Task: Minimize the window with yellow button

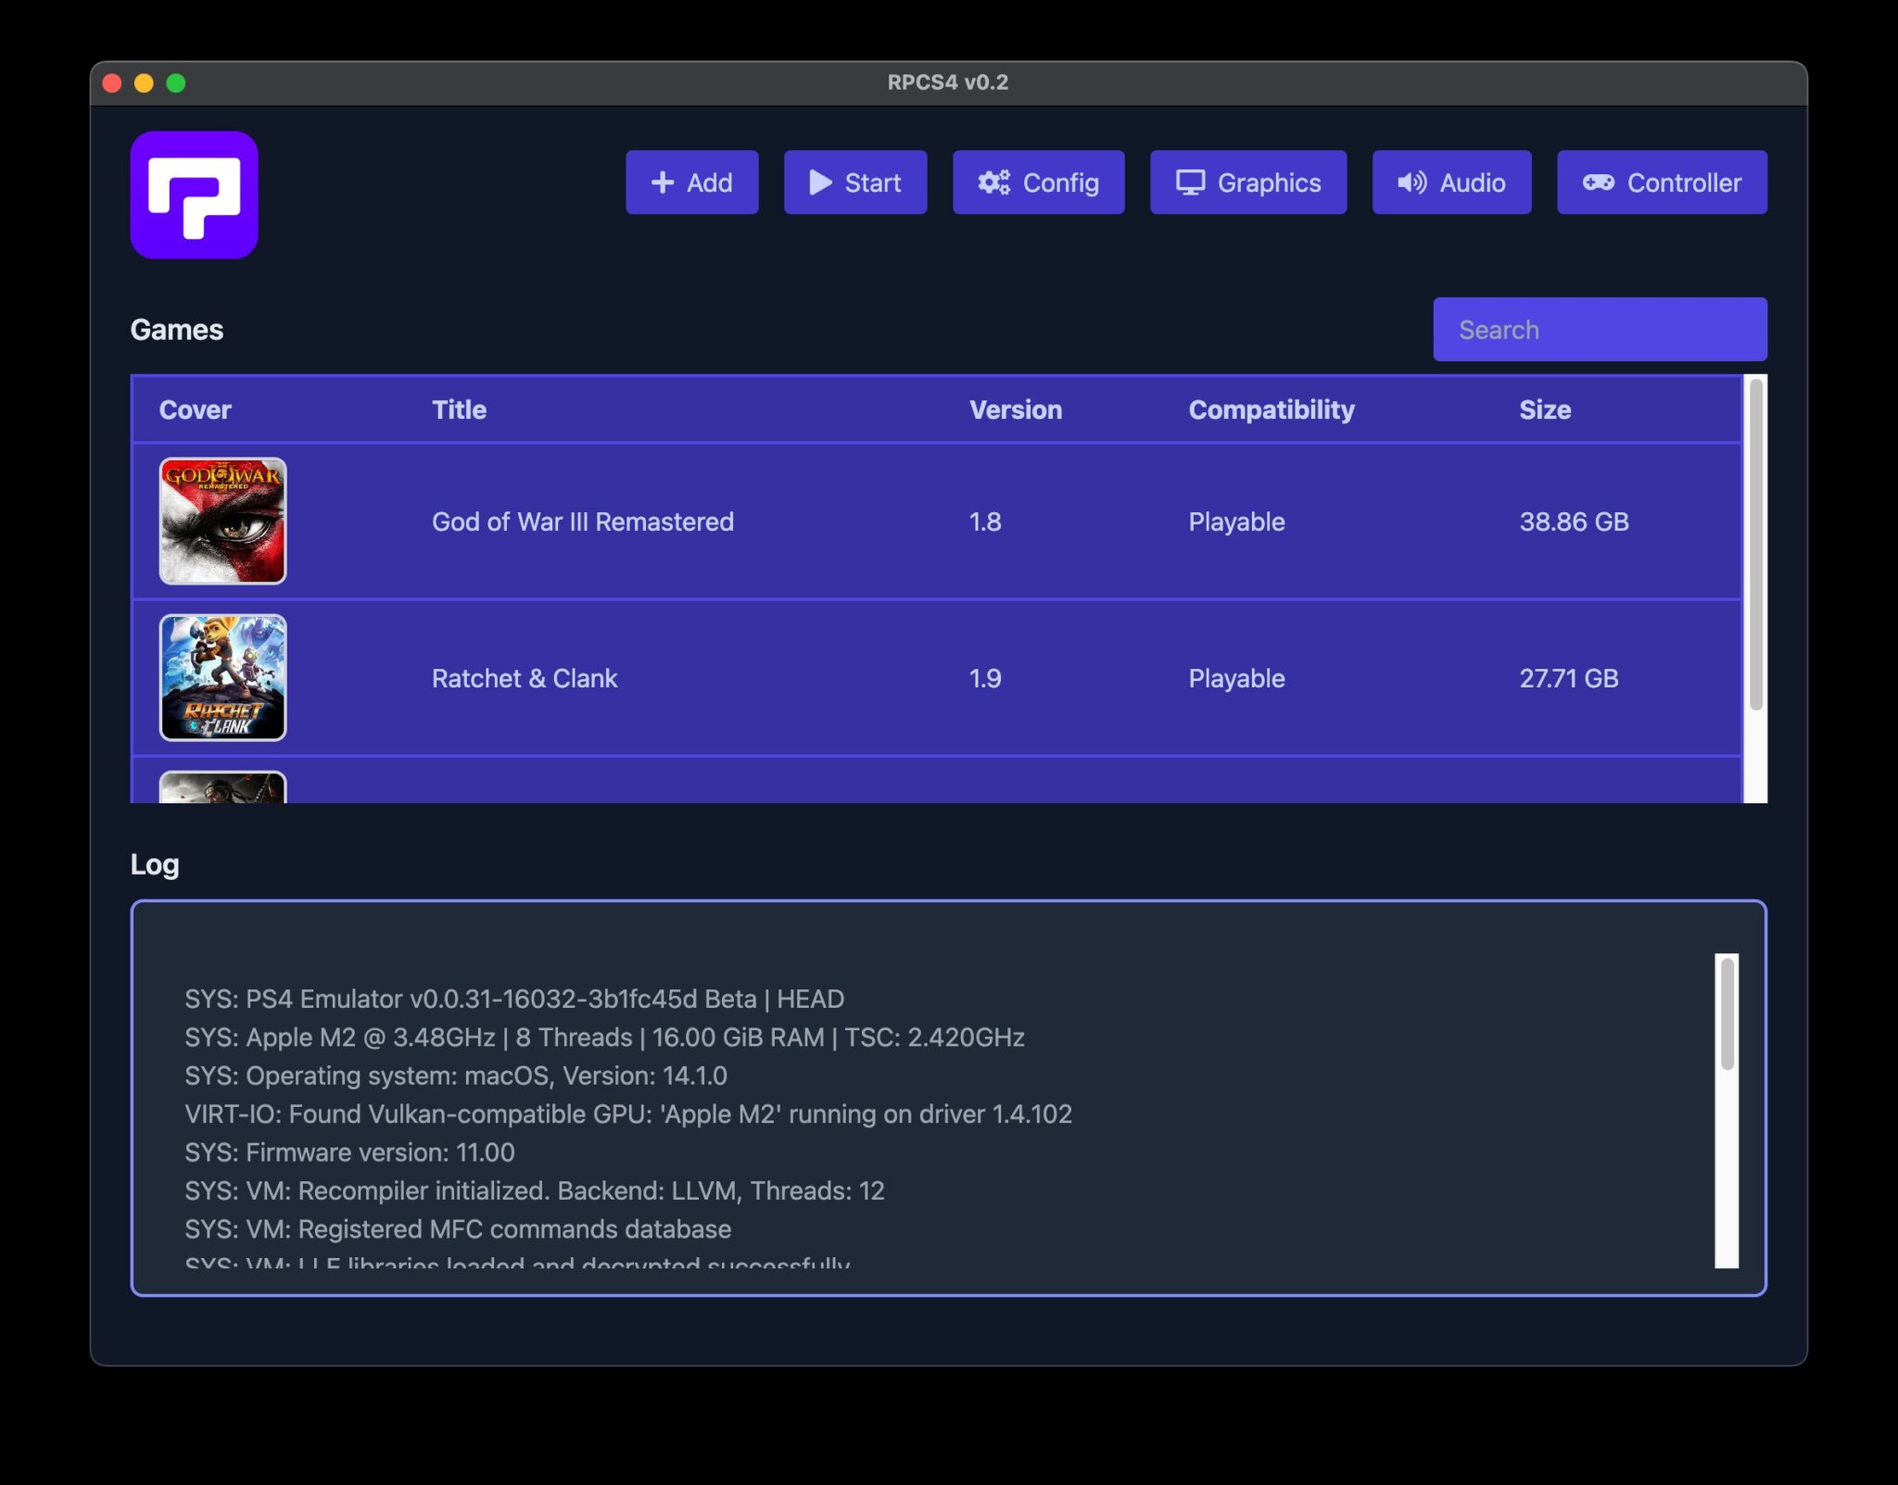Action: (x=144, y=83)
